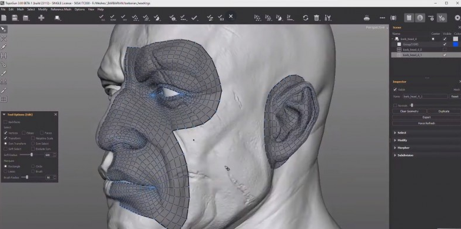Enable the Faces select checkbox

(x=42, y=133)
